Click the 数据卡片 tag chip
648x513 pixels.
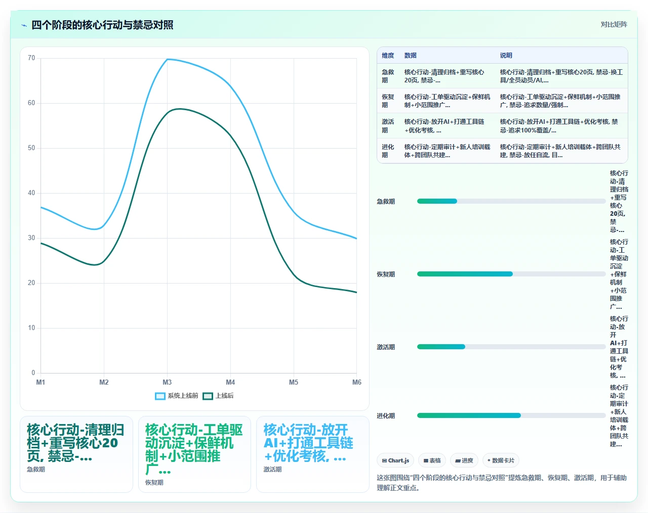pyautogui.click(x=501, y=460)
